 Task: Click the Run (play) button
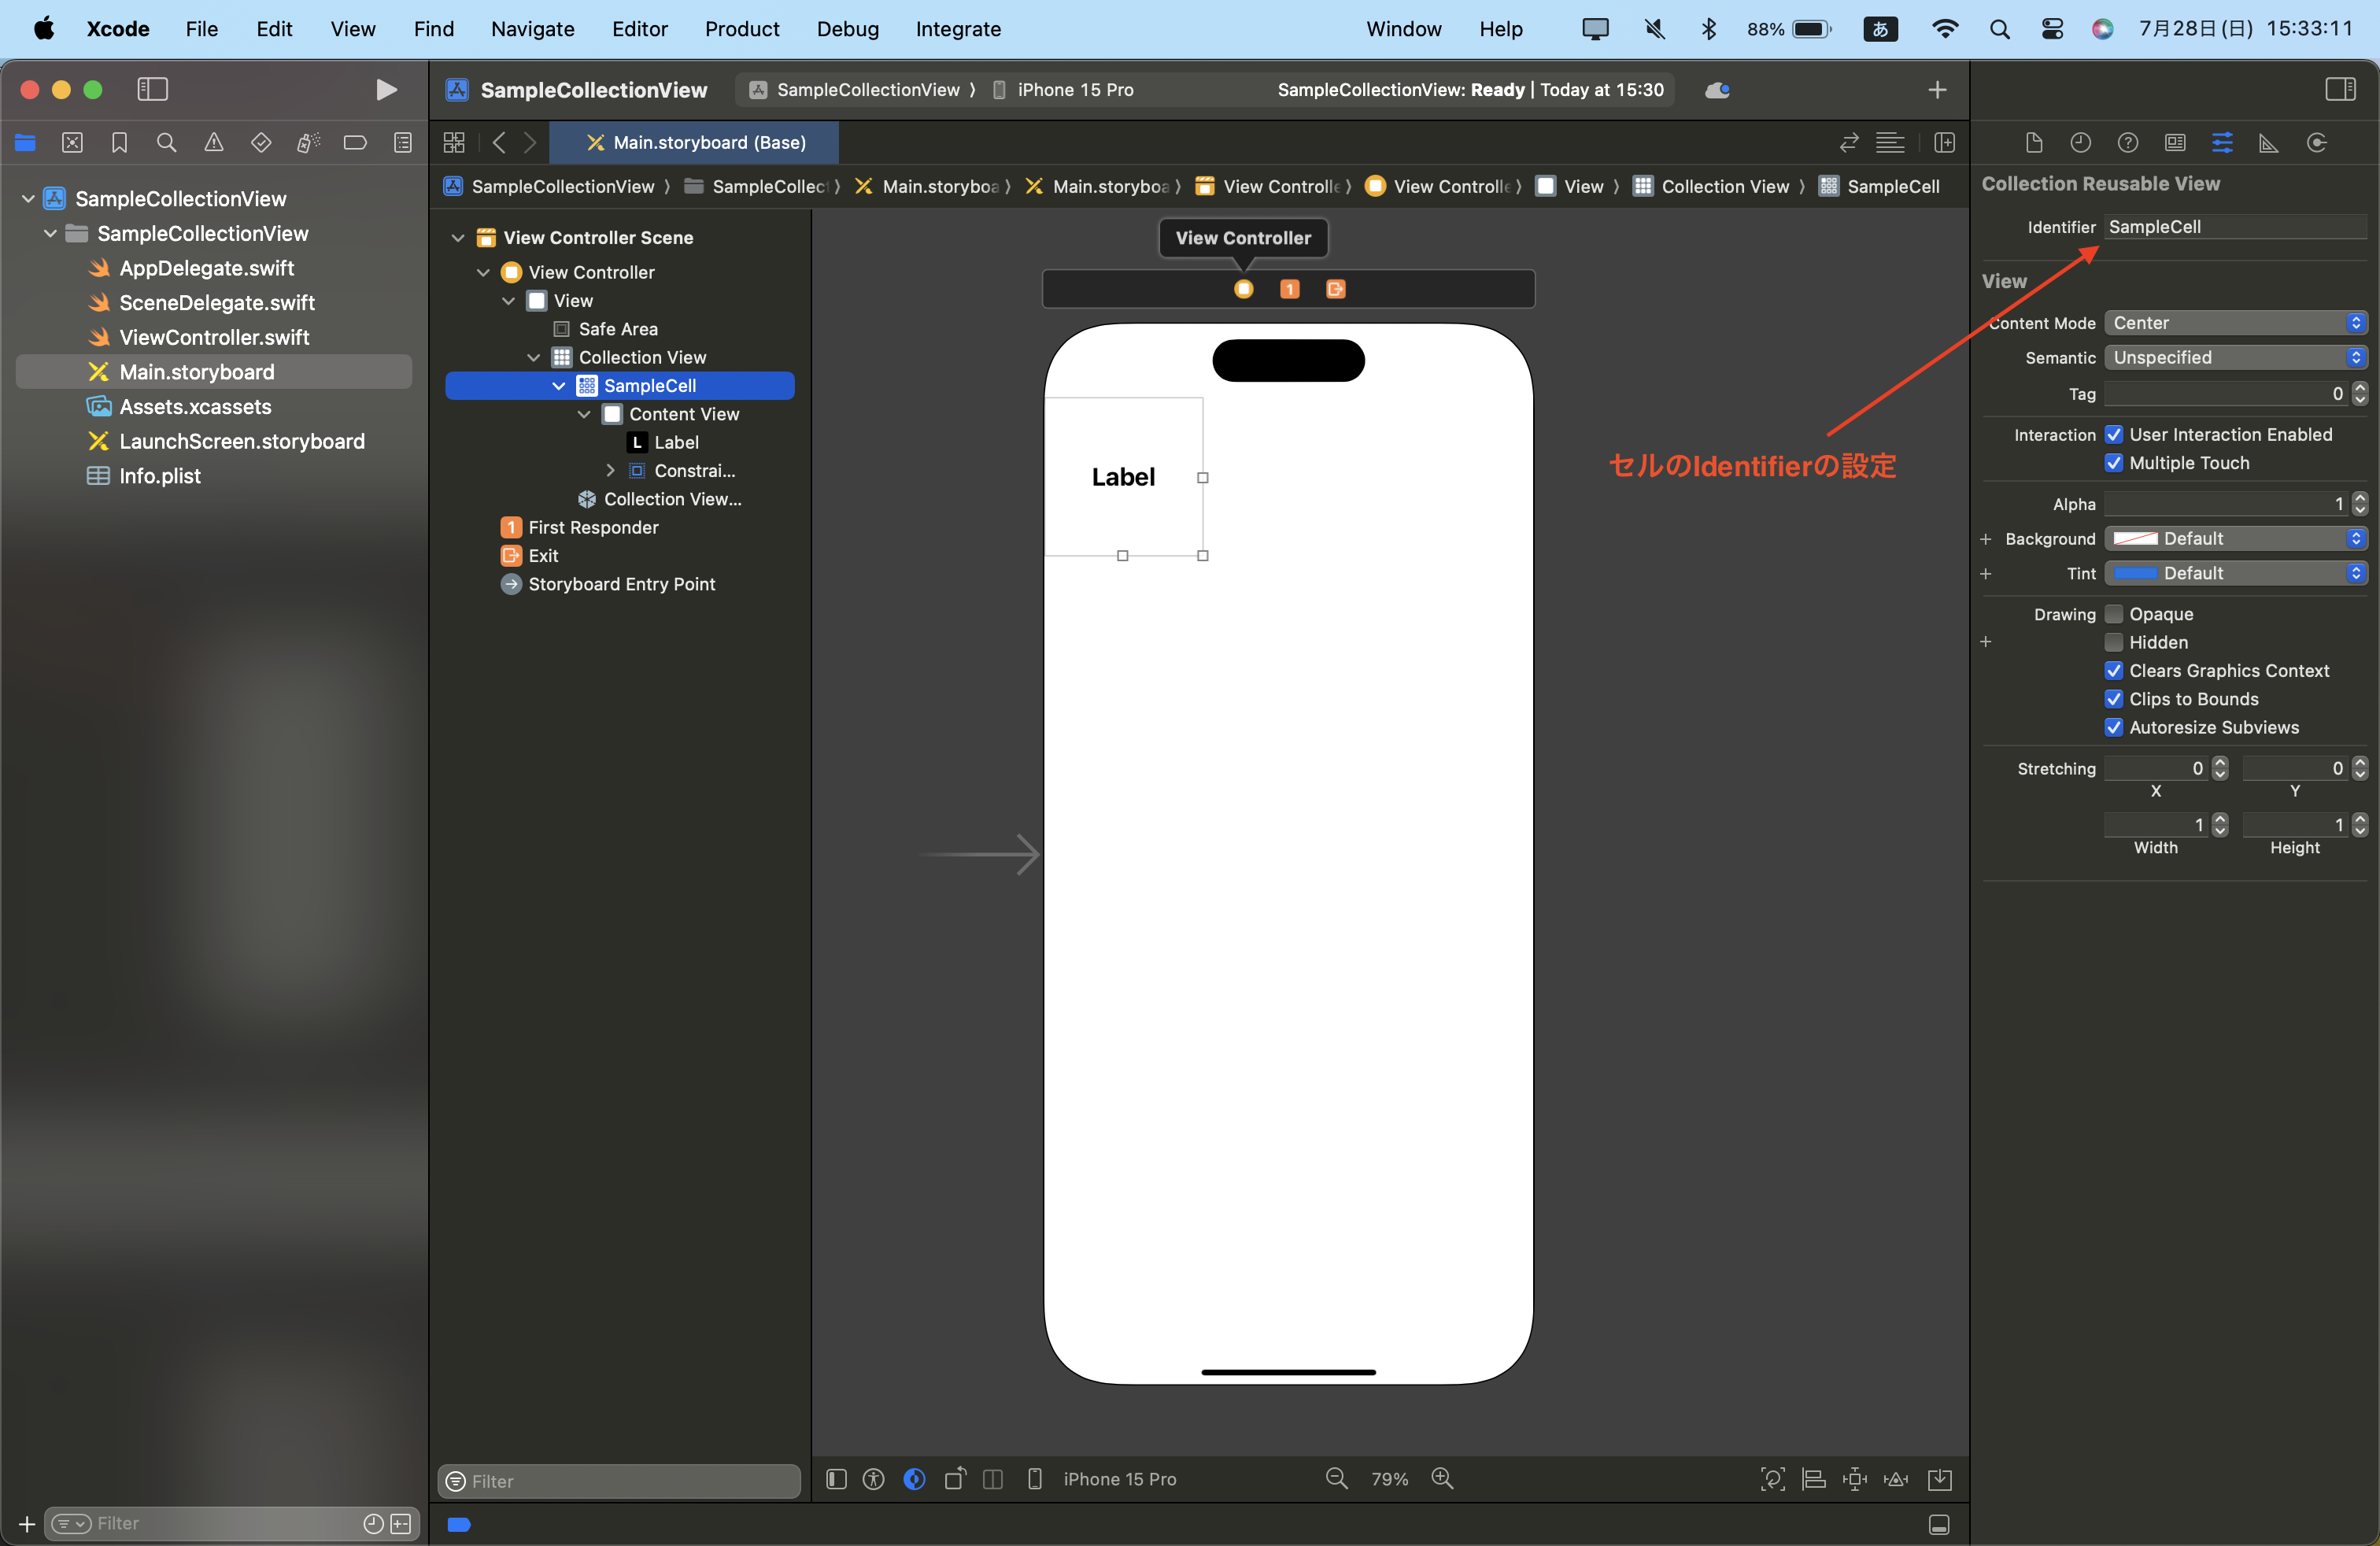coord(386,90)
